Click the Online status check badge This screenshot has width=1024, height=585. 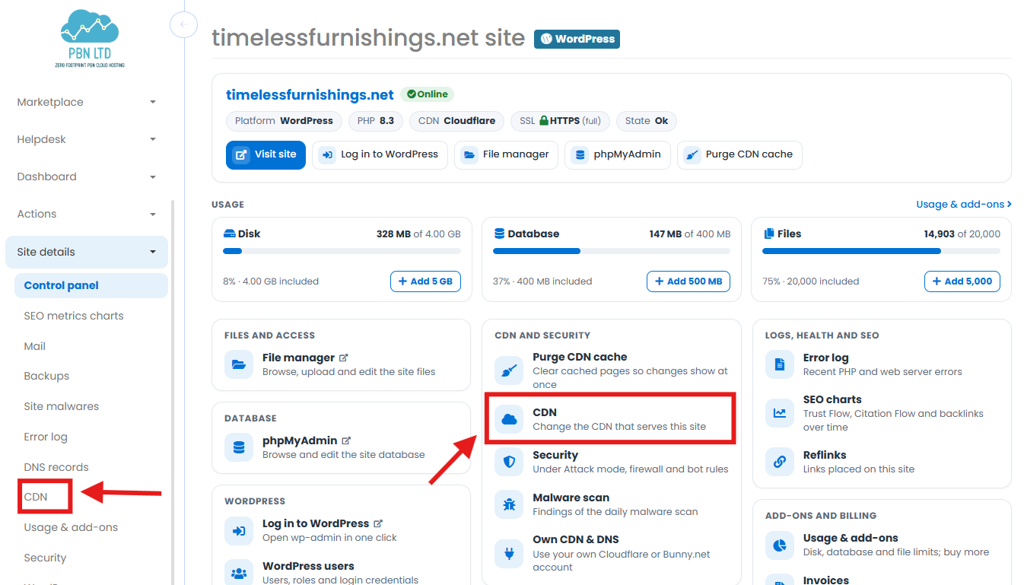pos(427,94)
